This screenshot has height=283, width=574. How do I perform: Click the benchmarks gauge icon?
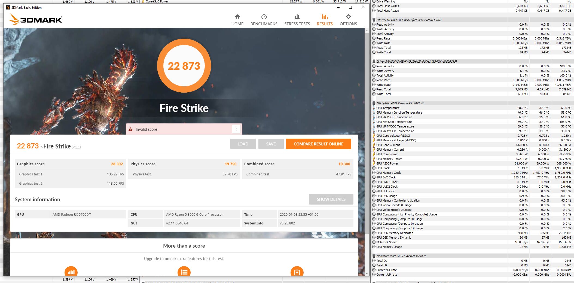point(264,17)
